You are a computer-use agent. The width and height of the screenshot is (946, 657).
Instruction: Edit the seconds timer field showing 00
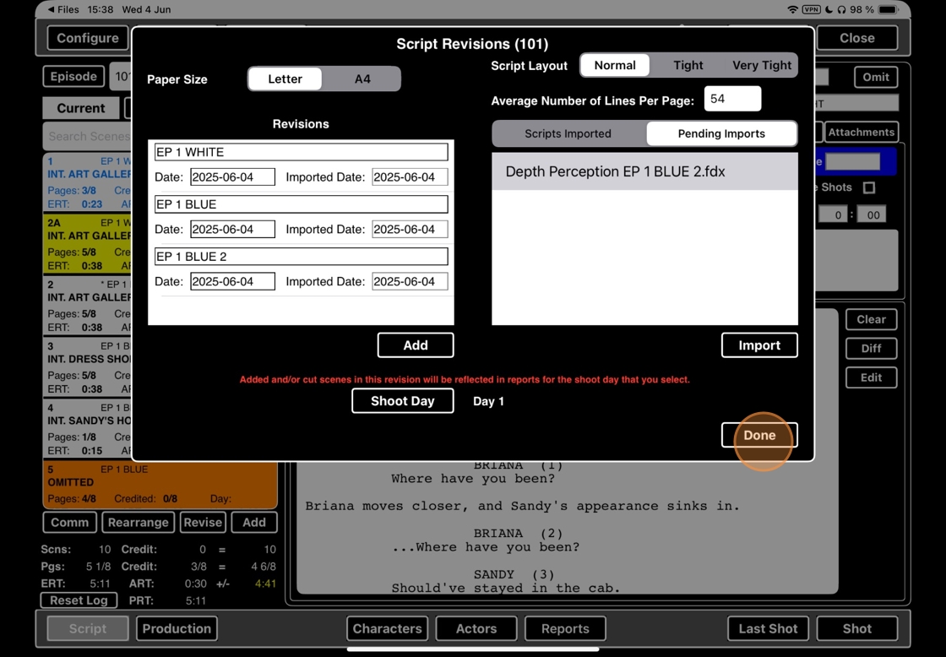(x=873, y=214)
